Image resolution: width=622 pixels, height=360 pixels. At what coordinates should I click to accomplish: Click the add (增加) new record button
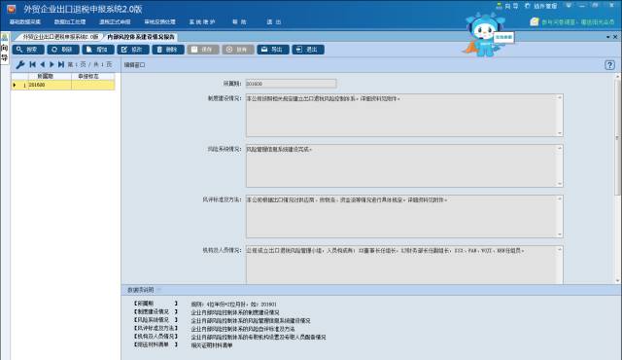pos(98,50)
